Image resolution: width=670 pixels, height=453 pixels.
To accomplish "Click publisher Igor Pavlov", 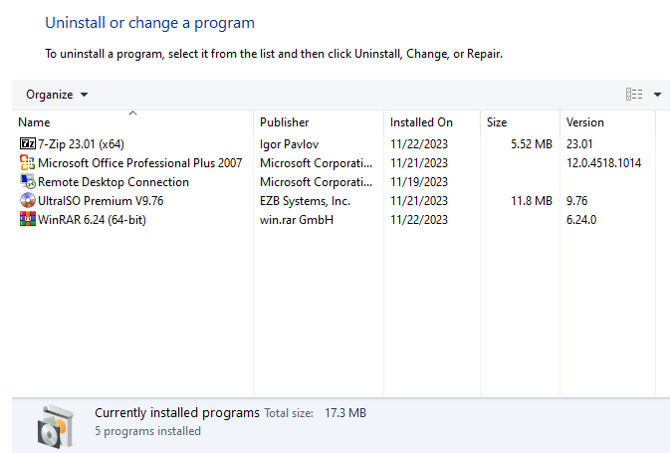I will [290, 144].
